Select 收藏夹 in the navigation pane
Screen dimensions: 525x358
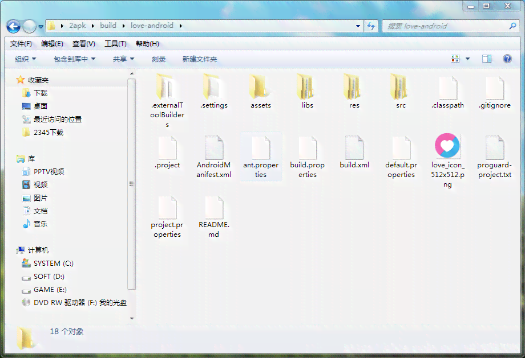tap(38, 80)
